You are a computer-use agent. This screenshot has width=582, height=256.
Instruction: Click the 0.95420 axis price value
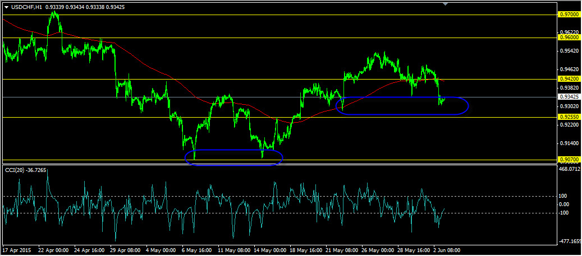[x=570, y=51]
